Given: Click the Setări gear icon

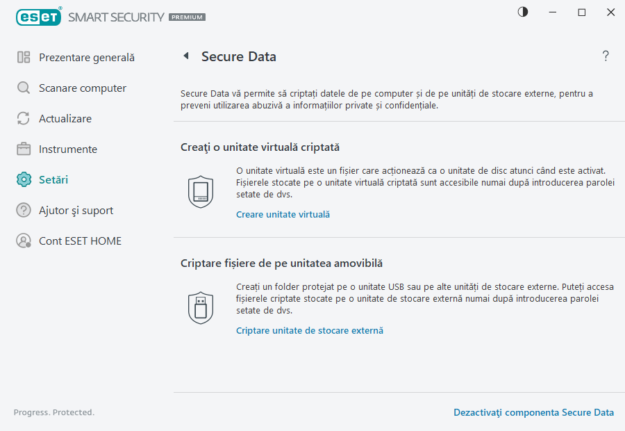Looking at the screenshot, I should pos(22,179).
